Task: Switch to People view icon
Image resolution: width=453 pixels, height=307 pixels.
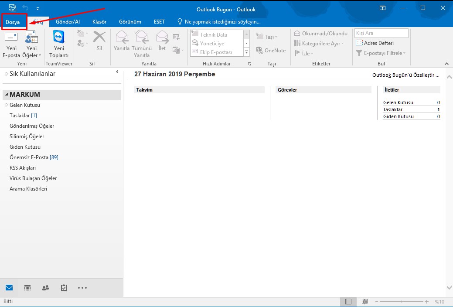Action: coord(45,288)
